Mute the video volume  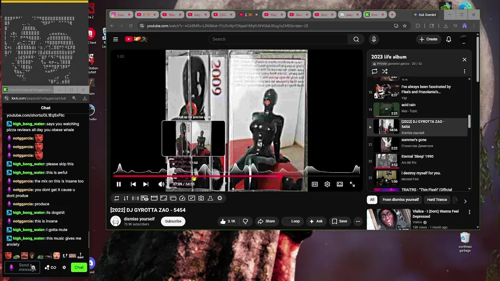(x=161, y=184)
